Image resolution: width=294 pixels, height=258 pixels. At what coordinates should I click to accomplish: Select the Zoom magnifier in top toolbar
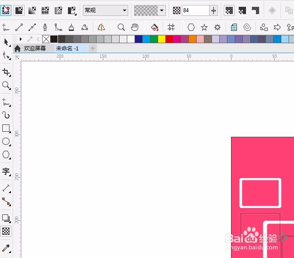tap(121, 27)
